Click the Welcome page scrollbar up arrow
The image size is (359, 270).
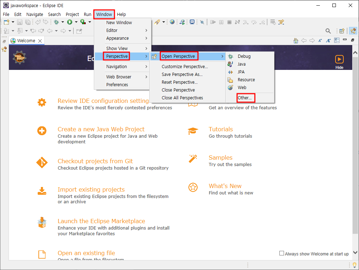click(355, 53)
